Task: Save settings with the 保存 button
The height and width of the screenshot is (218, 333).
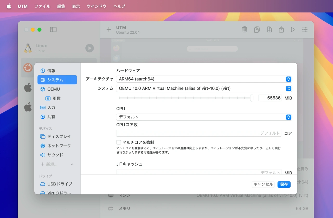Action: [x=284, y=184]
